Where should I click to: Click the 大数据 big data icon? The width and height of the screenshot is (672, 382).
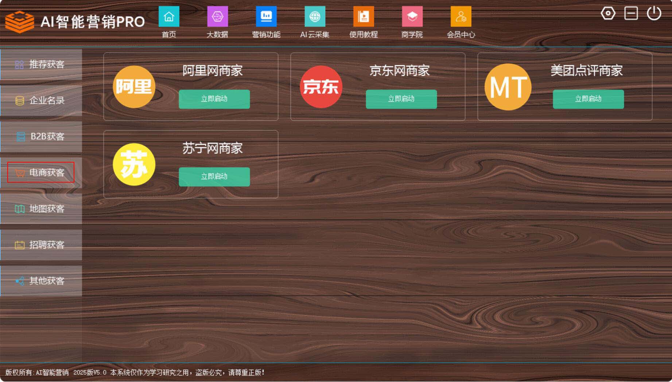coord(217,17)
